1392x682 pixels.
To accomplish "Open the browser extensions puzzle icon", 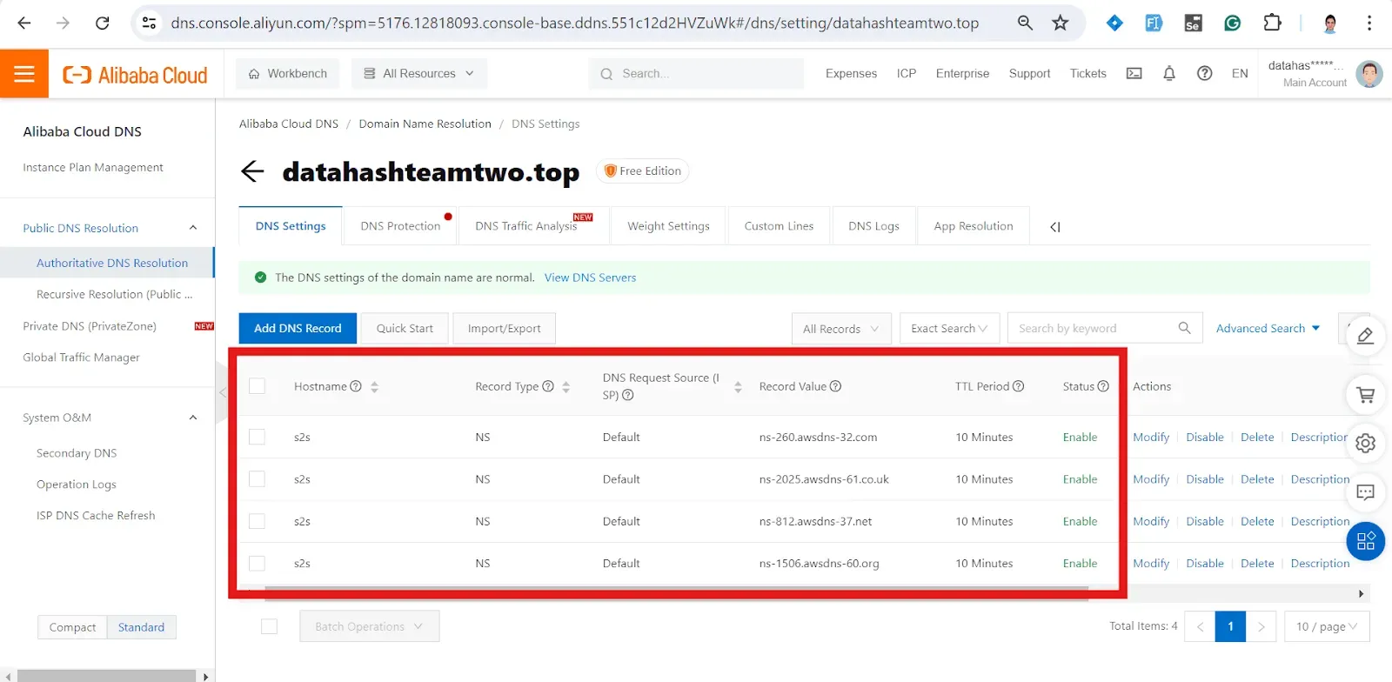I will pyautogui.click(x=1272, y=23).
